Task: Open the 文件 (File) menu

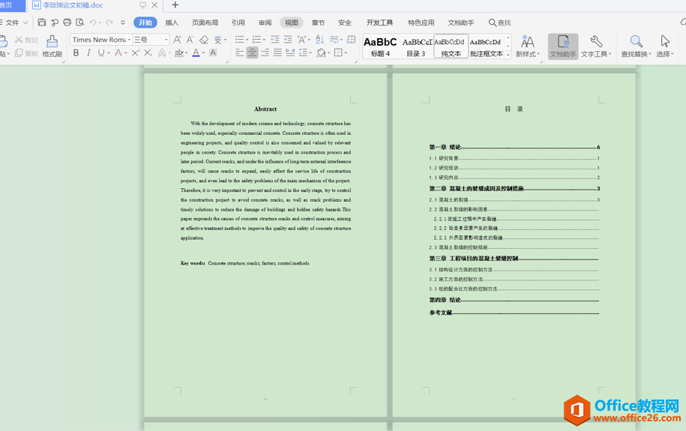Action: click(13, 22)
